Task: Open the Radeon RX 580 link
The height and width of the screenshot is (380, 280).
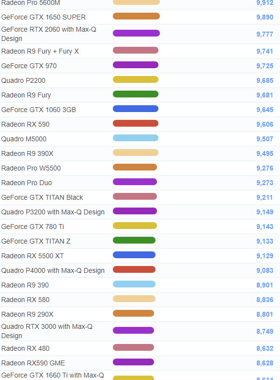Action: coord(25,300)
